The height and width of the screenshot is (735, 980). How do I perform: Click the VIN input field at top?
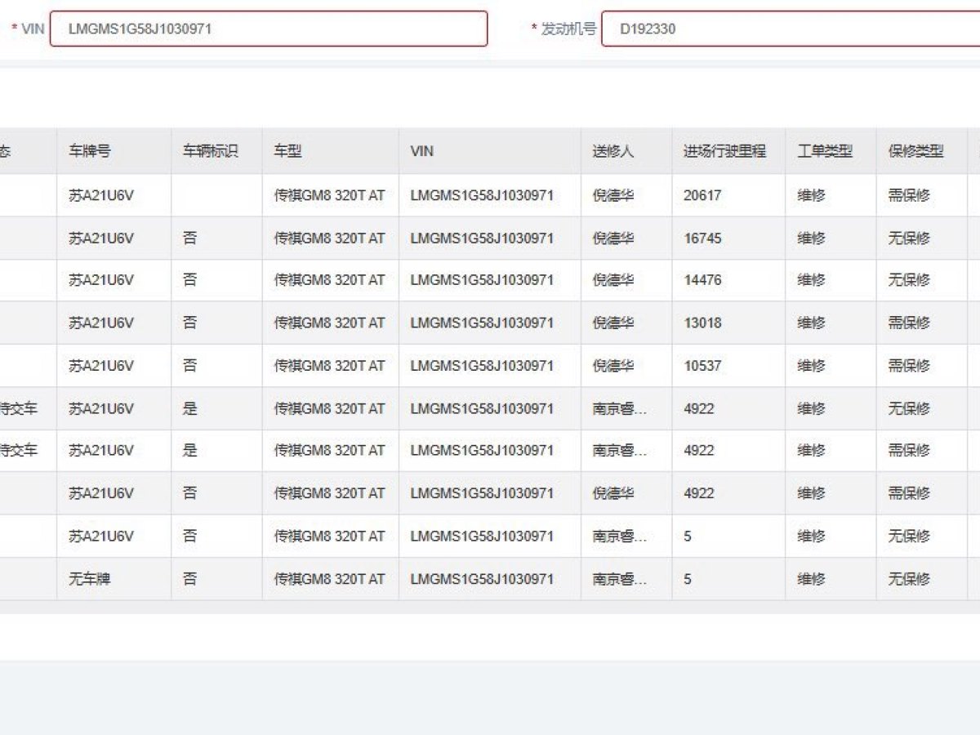tap(268, 29)
